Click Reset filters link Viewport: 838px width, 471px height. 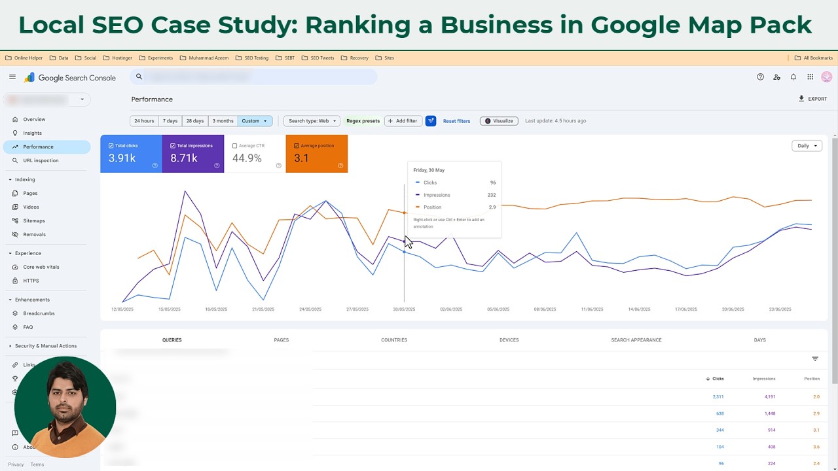[x=456, y=121]
